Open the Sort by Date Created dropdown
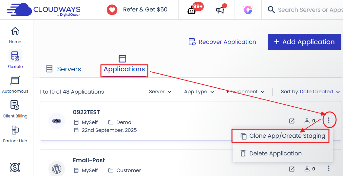Image resolution: width=343 pixels, height=176 pixels. point(319,92)
